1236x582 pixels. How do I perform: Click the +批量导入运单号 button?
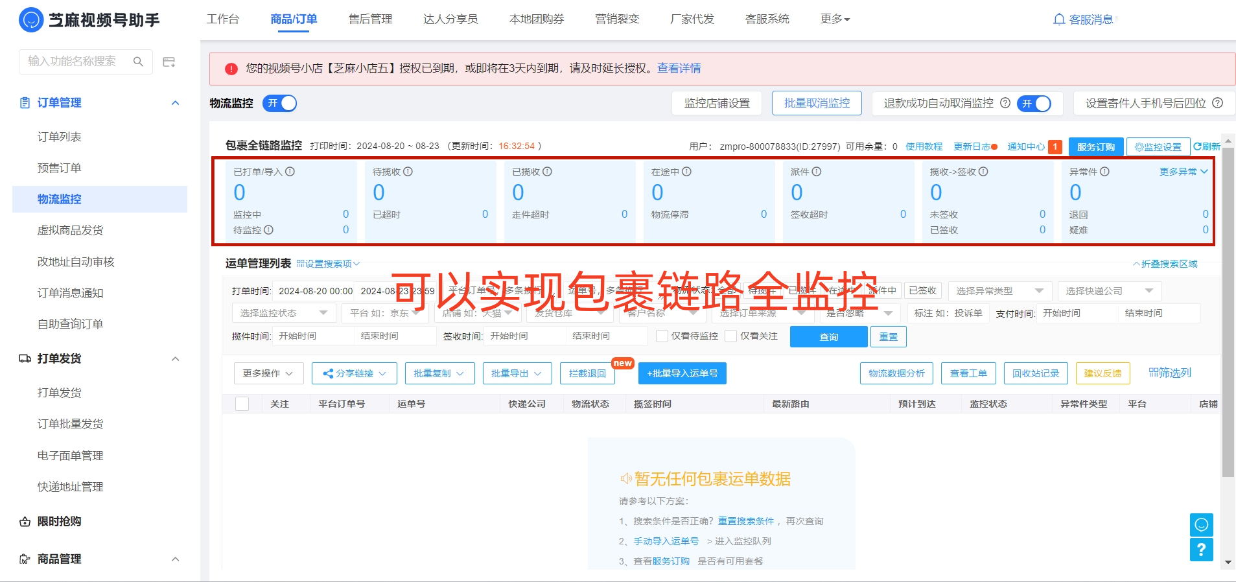click(x=682, y=373)
